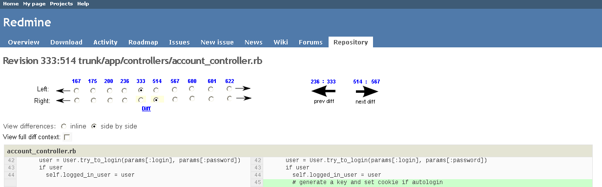Open Help in the top menu
The height and width of the screenshot is (187, 602).
(x=83, y=3)
